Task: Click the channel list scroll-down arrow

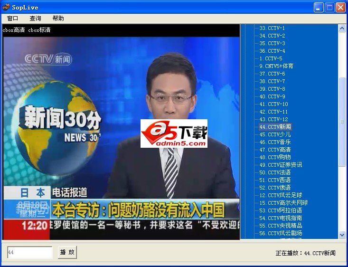Action: [342, 235]
